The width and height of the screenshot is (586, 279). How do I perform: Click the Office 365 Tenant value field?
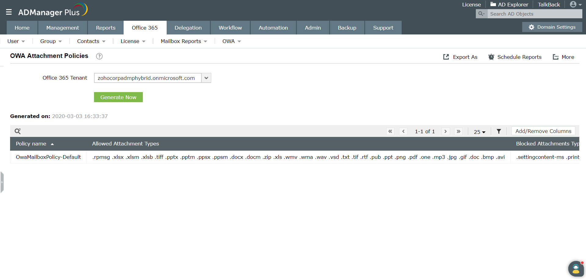148,78
